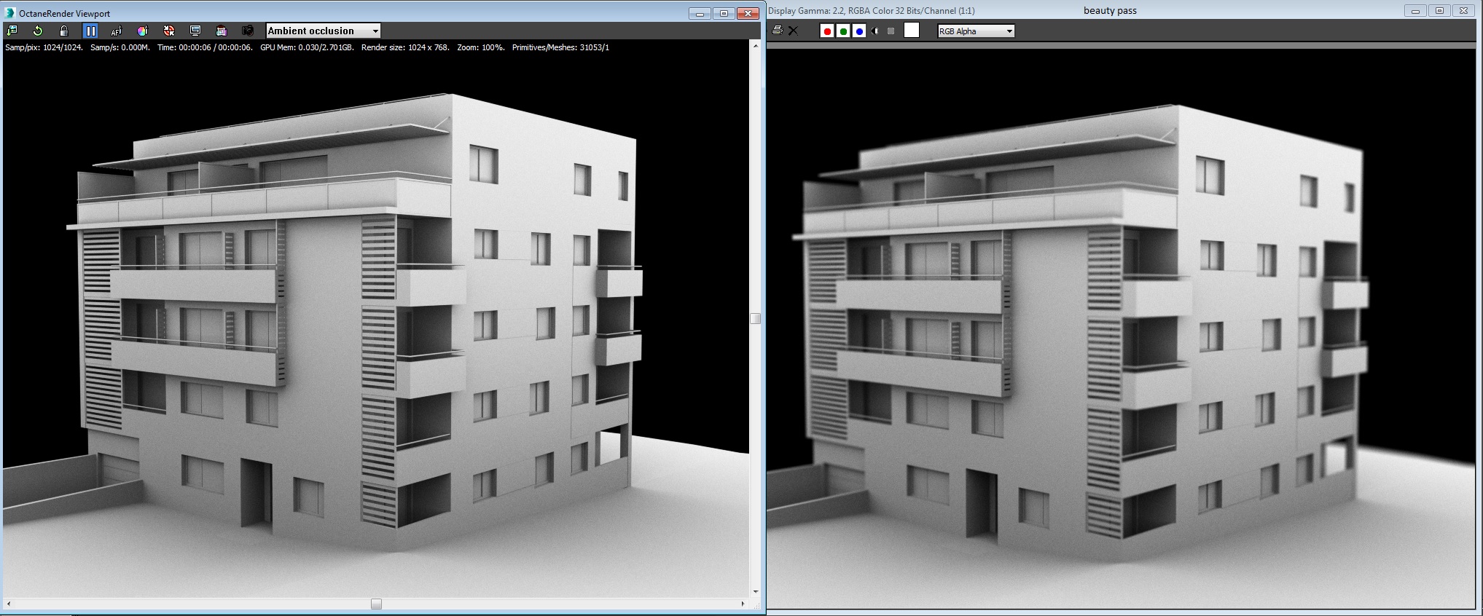
Task: Click 'Zoom: 100%.' status text
Action: click(481, 47)
